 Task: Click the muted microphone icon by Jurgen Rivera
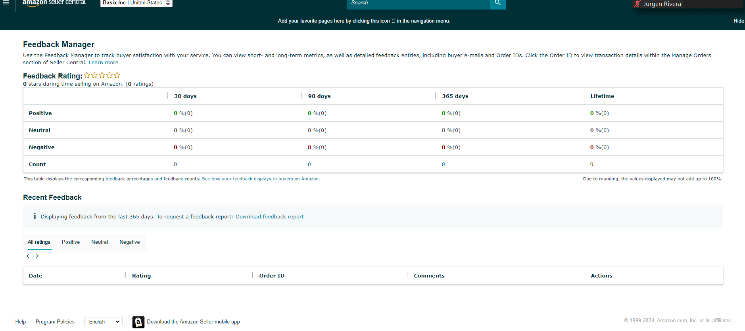637,4
